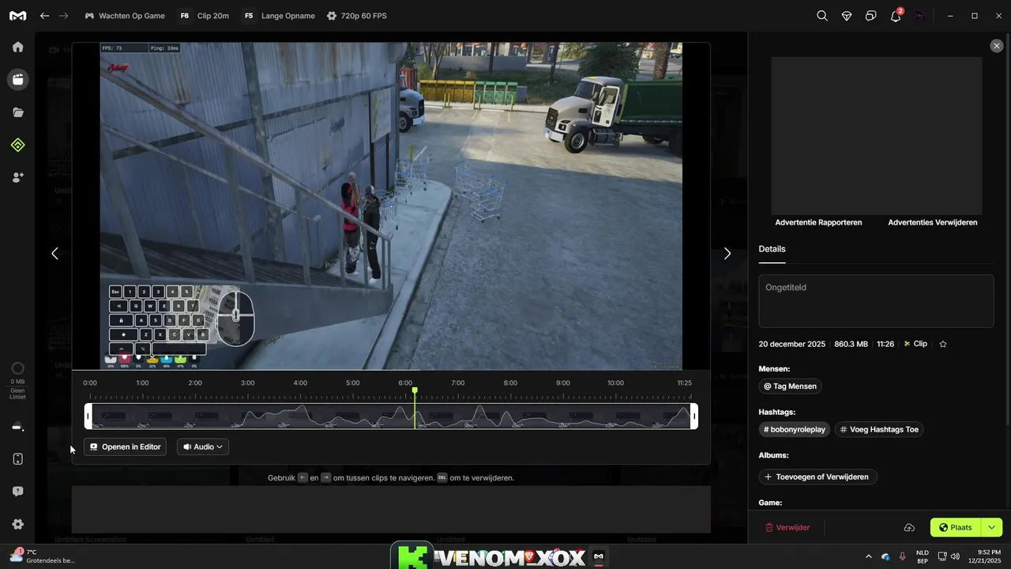Click the 860.3 MB file size

[851, 344]
